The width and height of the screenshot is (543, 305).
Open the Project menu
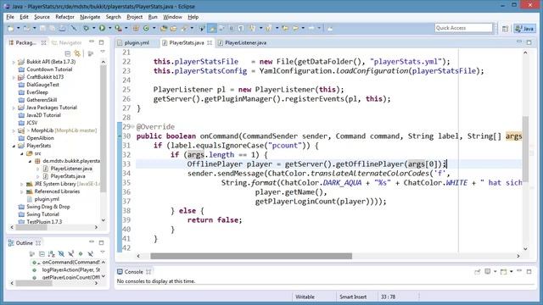pos(134,17)
